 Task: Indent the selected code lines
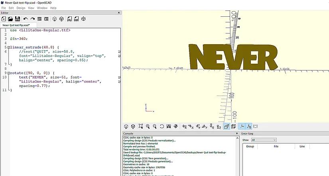46,19
